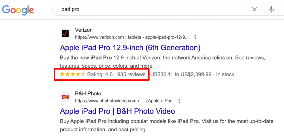The width and height of the screenshot is (284, 137).
Task: Click the "US$36.11 to US$2,399.99" price range
Action: click(x=181, y=74)
